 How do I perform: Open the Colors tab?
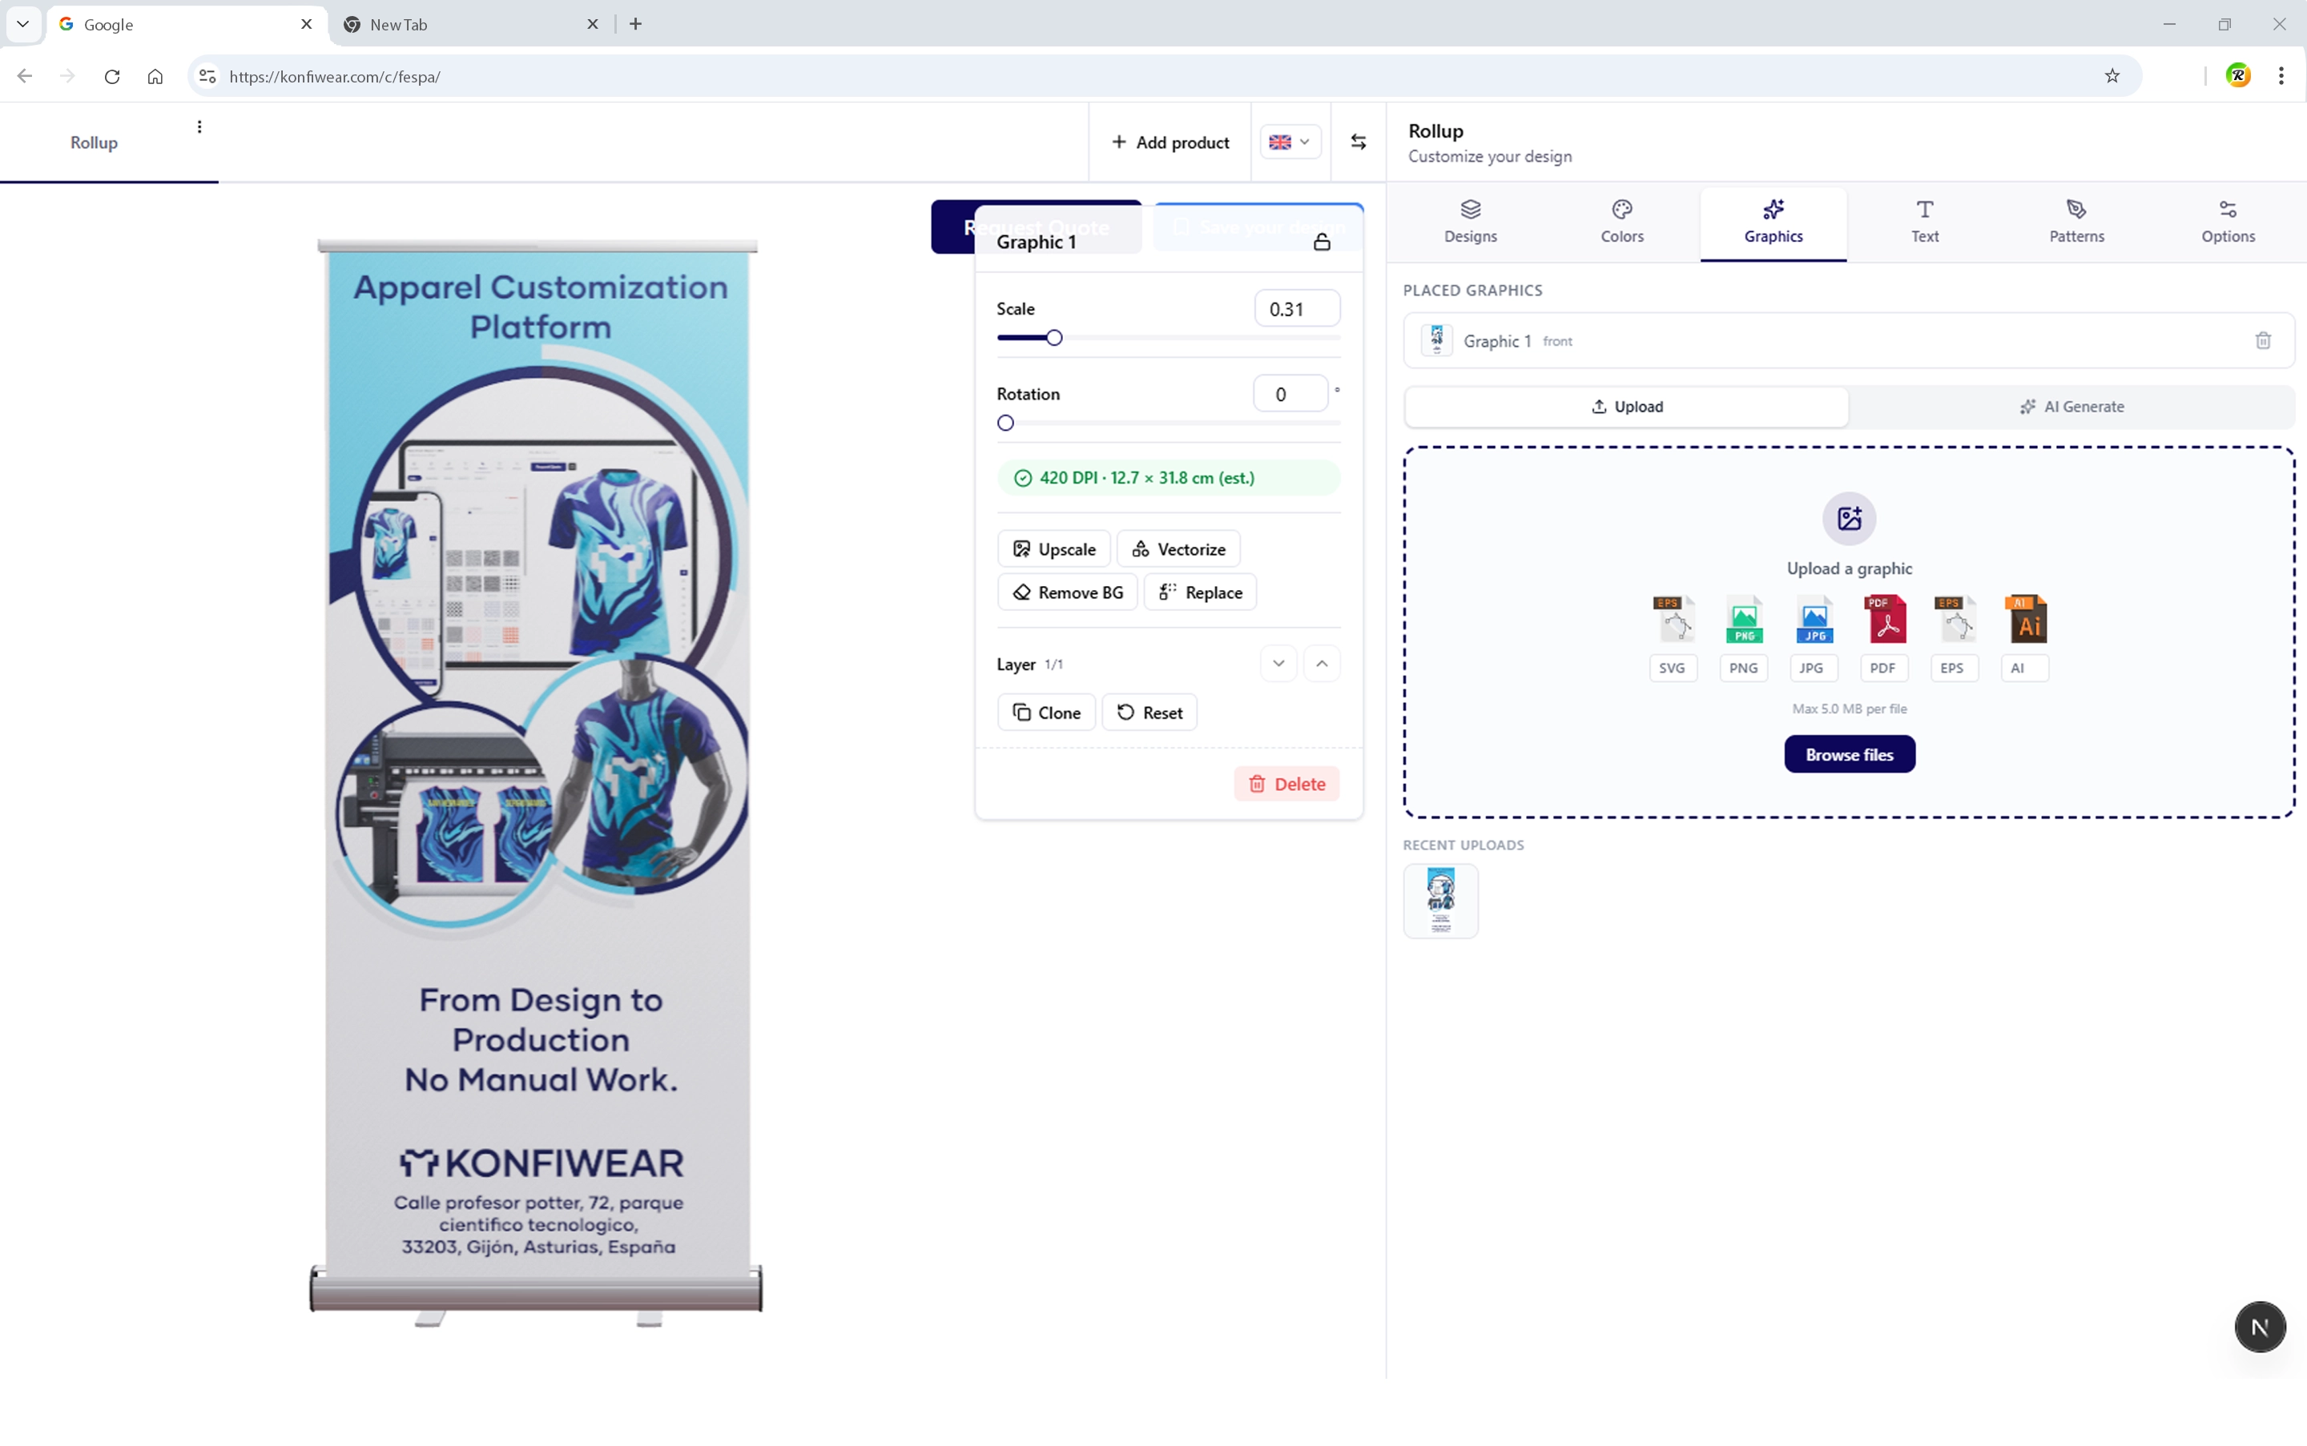point(1622,222)
